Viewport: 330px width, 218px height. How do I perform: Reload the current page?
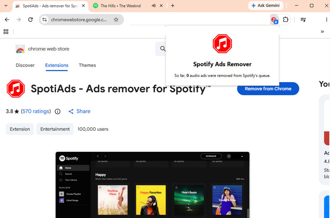pos(31,20)
